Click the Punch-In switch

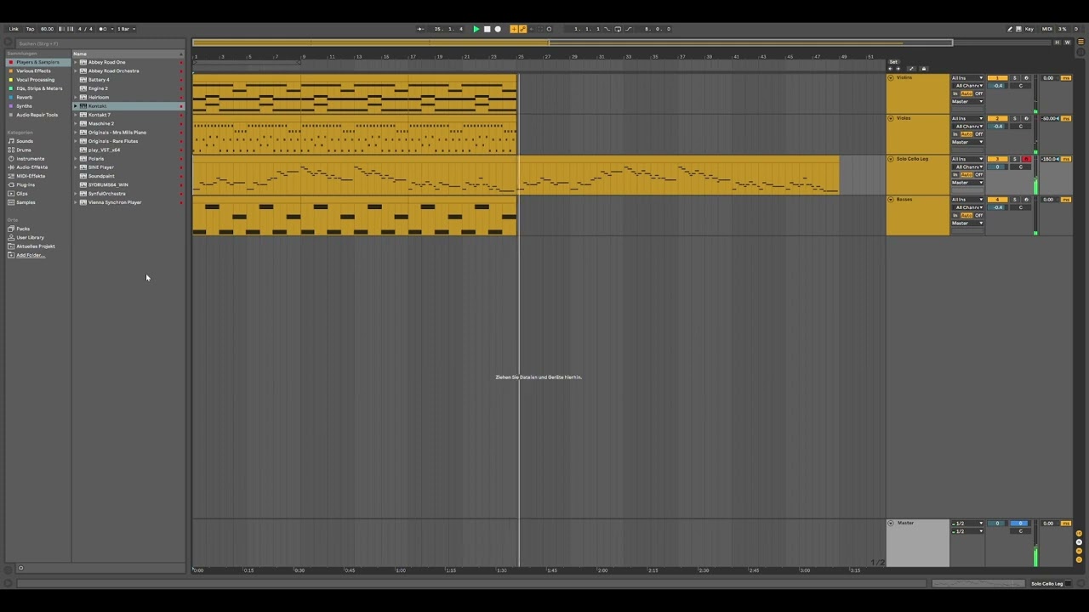pyautogui.click(x=607, y=29)
